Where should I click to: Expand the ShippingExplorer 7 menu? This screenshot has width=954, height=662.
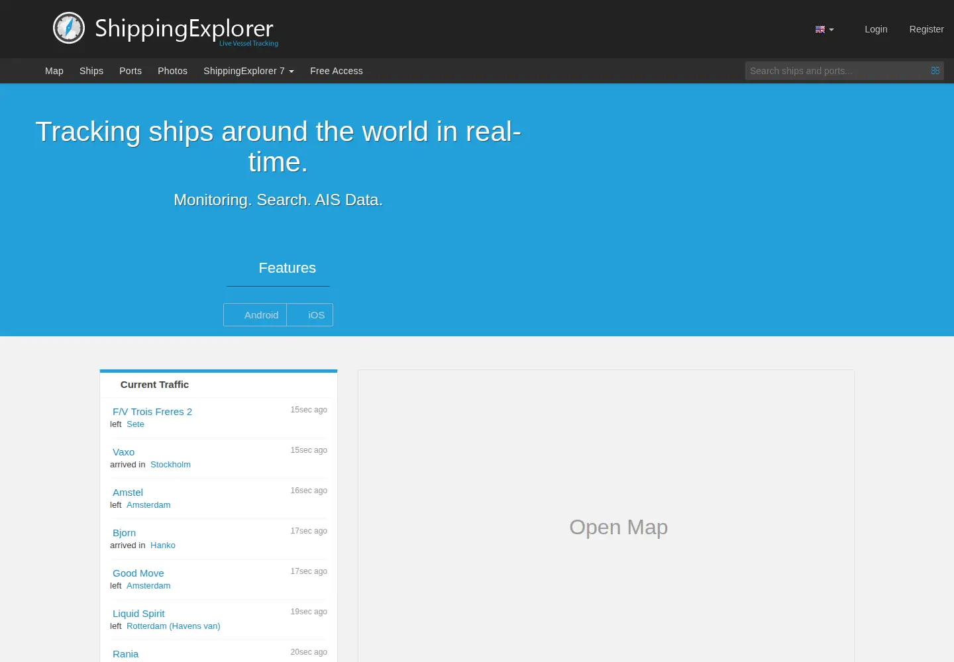(x=248, y=71)
